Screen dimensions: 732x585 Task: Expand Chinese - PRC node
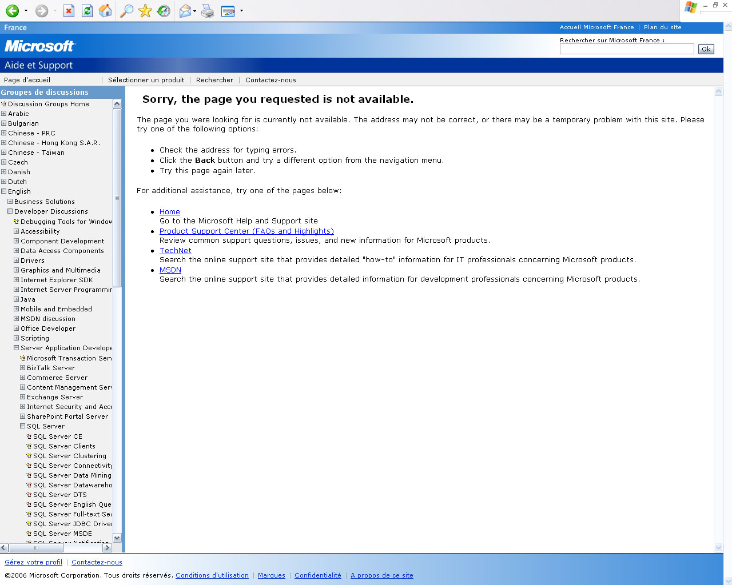(3, 133)
